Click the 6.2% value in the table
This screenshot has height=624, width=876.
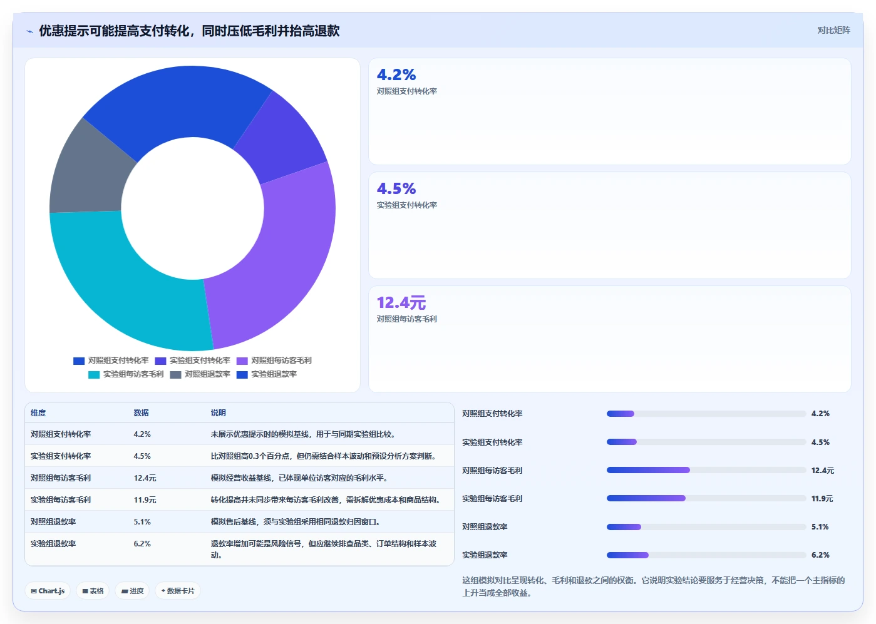[142, 544]
